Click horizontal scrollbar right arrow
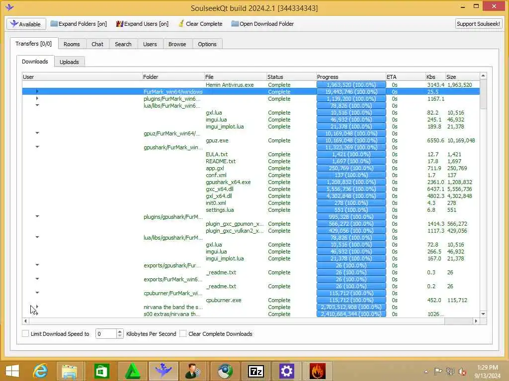The width and height of the screenshot is (509, 381). pyautogui.click(x=476, y=321)
